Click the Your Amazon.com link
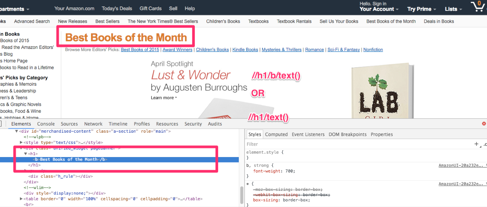The height and width of the screenshot is (207, 487). coord(74,8)
